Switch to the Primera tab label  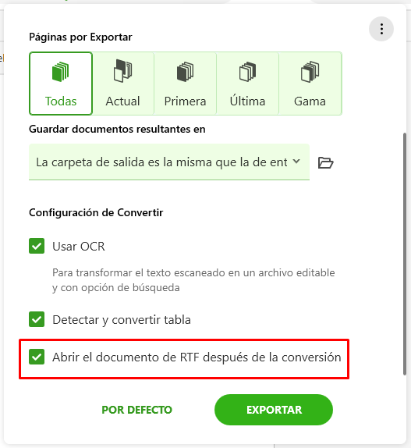186,101
